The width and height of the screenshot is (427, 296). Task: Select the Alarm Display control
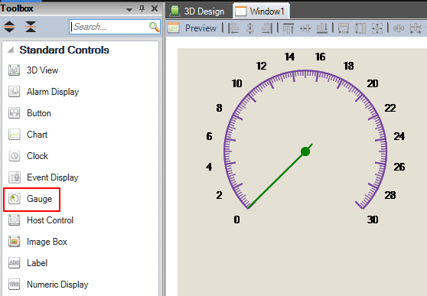[44, 92]
